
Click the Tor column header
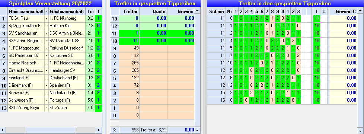[x=90, y=11]
